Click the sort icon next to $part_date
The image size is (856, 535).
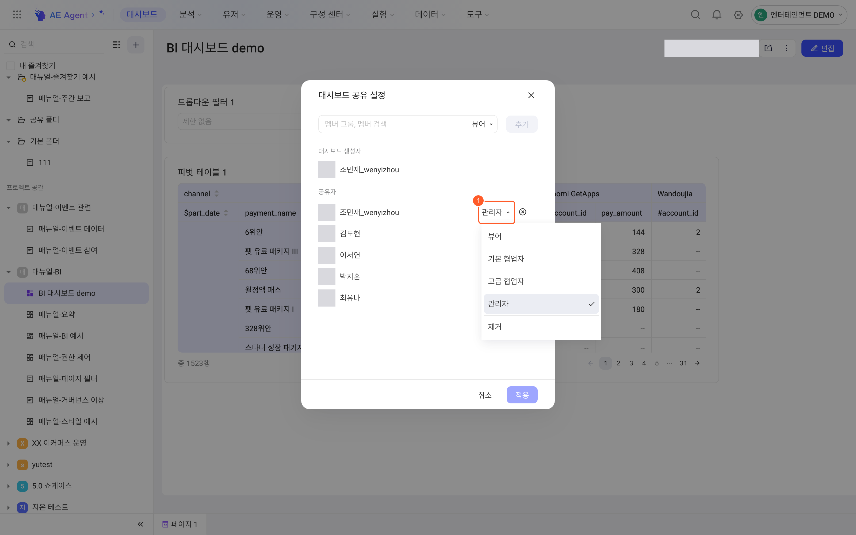pyautogui.click(x=226, y=213)
